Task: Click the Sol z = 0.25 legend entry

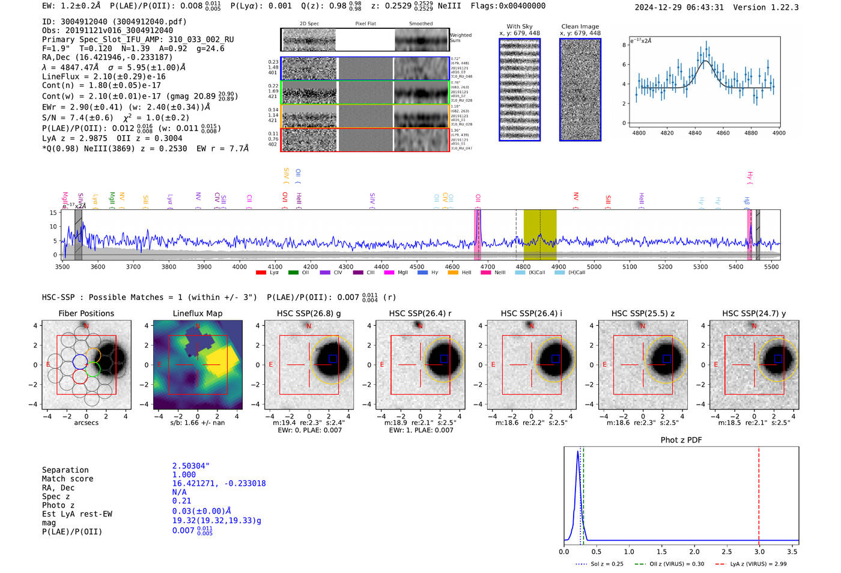Action: (600, 564)
